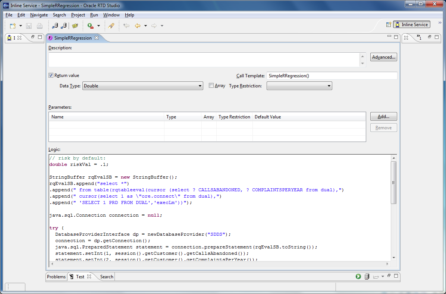Click the Run external tools icon
Image resolution: width=446 pixels, height=294 pixels.
(91, 26)
